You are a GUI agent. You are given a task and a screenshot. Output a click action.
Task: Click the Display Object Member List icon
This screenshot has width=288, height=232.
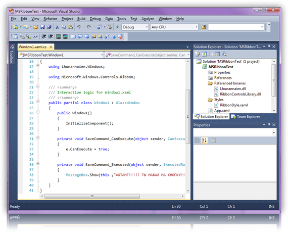tap(15, 37)
